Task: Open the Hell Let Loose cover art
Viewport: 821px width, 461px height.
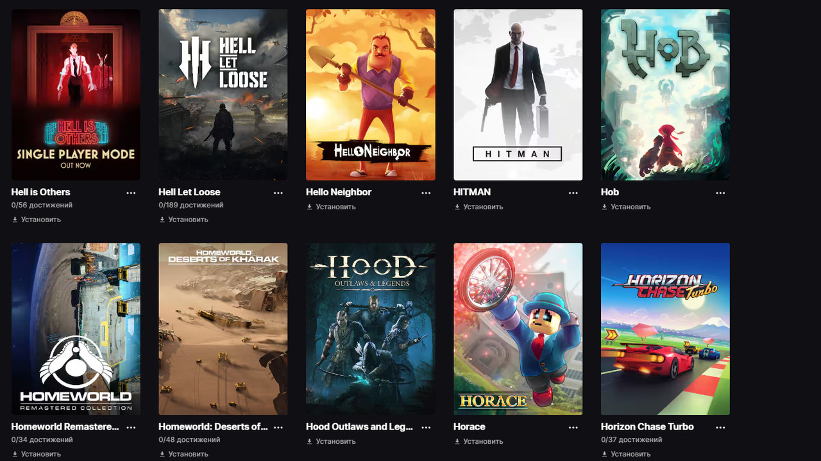Action: click(223, 95)
